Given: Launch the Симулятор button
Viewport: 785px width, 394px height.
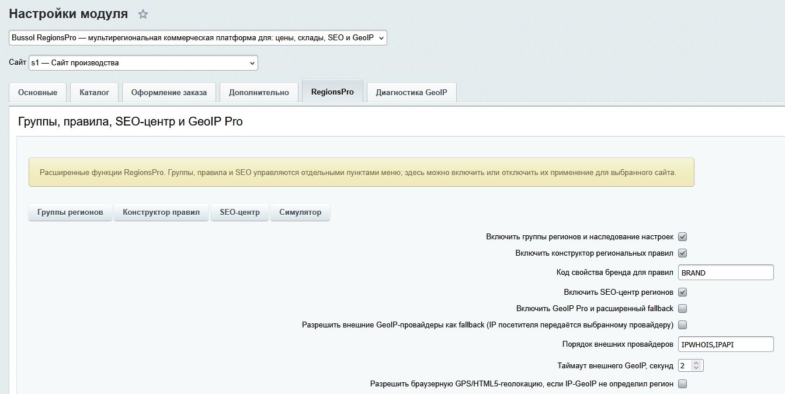Looking at the screenshot, I should click(300, 212).
